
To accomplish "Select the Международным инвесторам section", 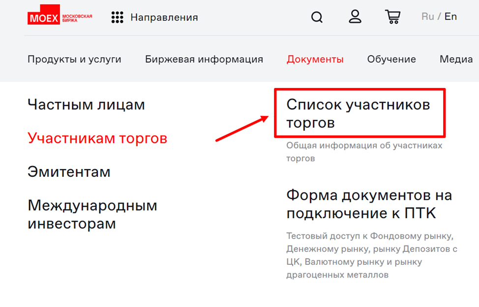I will [92, 215].
